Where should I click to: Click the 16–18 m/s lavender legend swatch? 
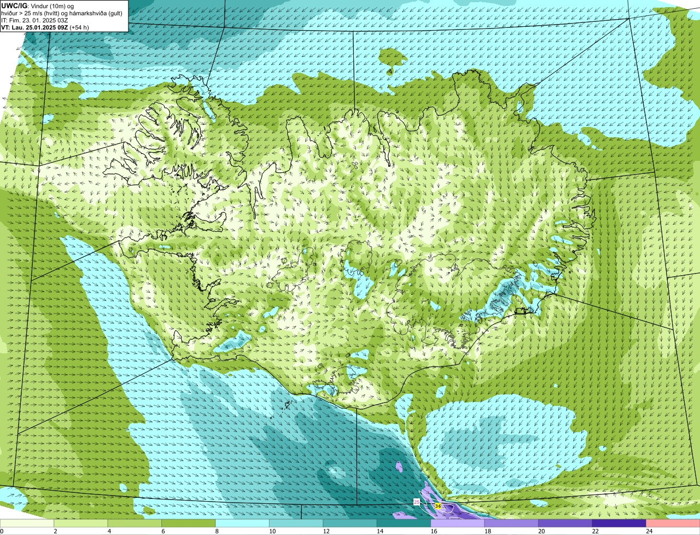[x=458, y=524]
